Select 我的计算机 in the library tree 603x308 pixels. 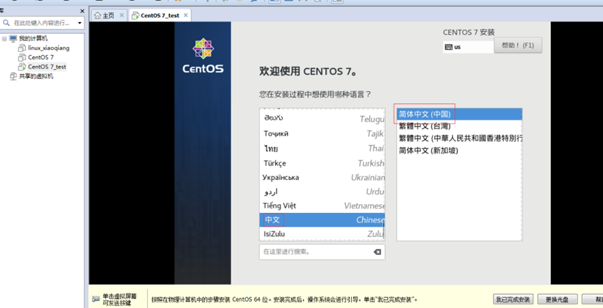click(33, 38)
